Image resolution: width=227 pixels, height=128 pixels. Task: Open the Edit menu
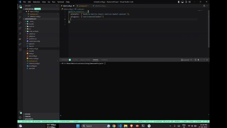tap(29, 2)
